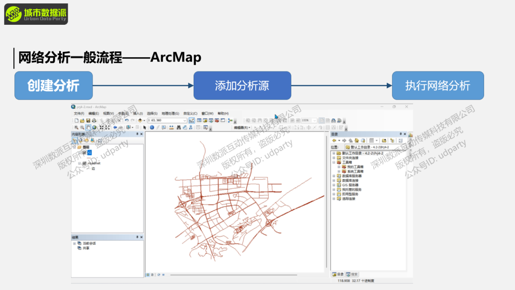The width and height of the screenshot is (515, 290).
Task: Open the 帮助(H) menu
Action: point(223,113)
